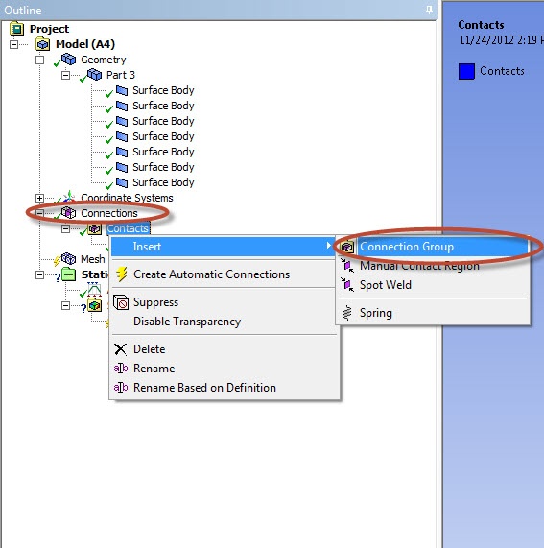
Task: Click the Spring coil icon
Action: (347, 313)
